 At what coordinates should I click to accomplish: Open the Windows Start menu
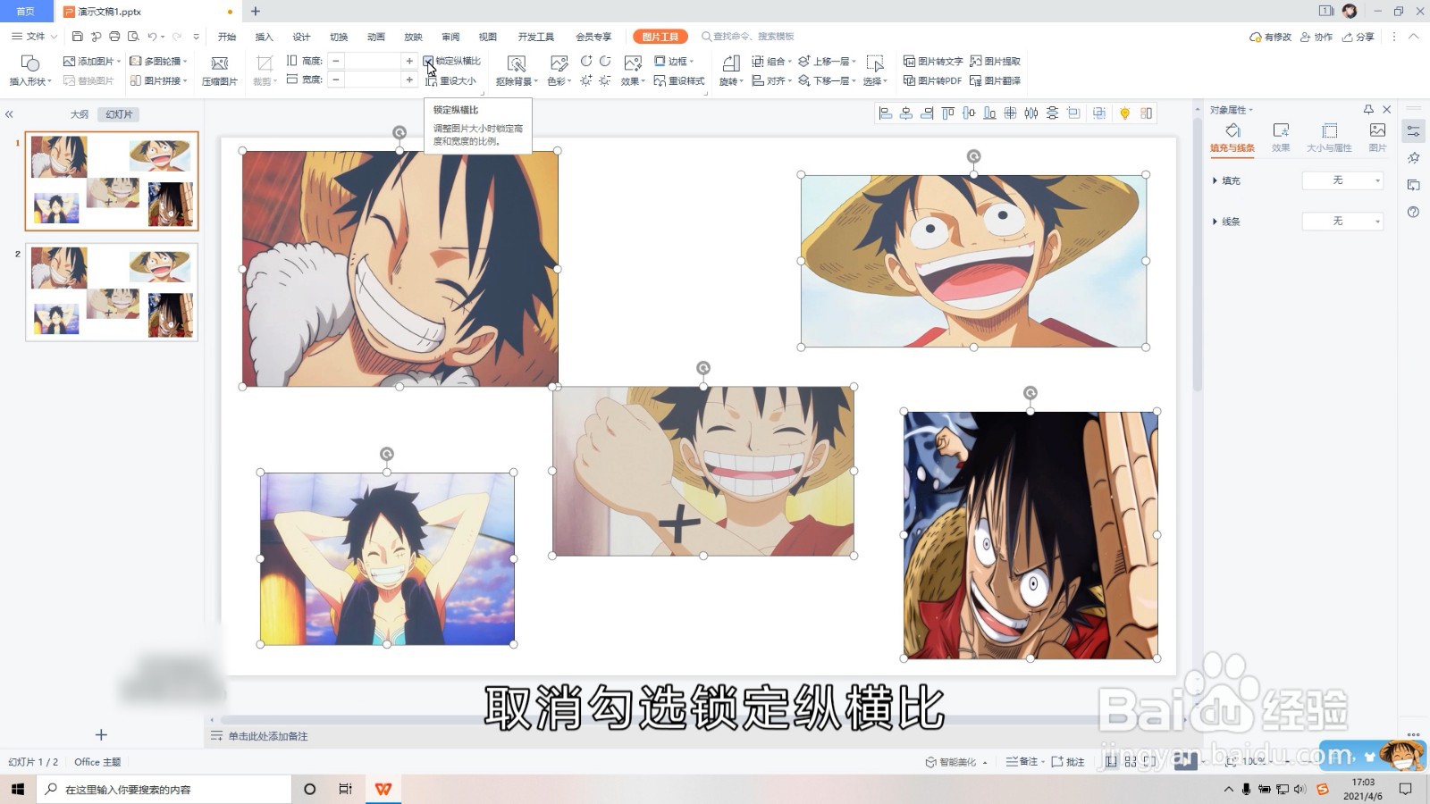(17, 789)
